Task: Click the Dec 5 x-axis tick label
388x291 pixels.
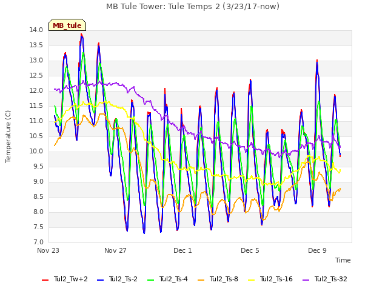Action: coord(250,250)
